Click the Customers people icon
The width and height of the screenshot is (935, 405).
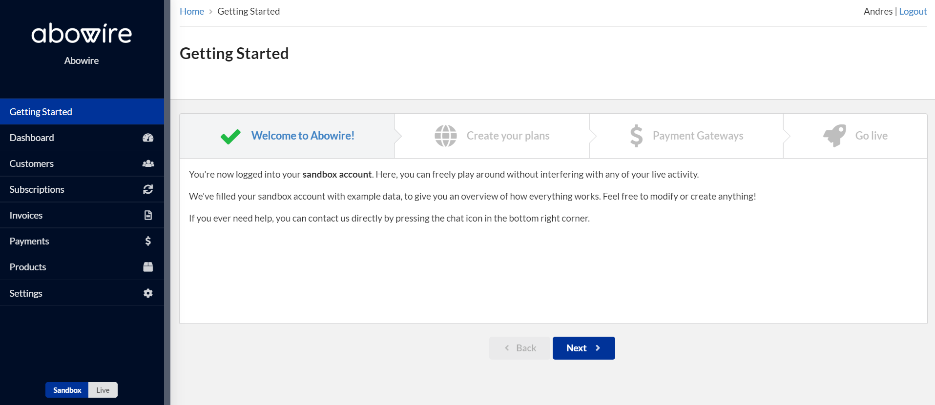click(x=148, y=163)
